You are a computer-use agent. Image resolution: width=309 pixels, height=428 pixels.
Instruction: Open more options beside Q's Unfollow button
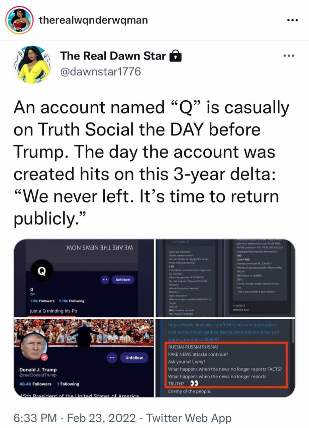coord(105,280)
